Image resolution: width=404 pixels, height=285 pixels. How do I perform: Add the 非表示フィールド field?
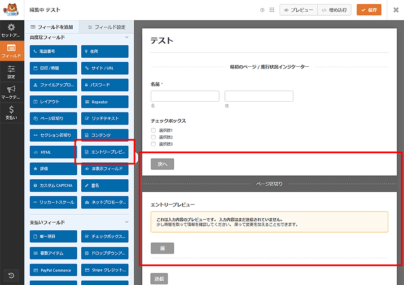(105, 169)
